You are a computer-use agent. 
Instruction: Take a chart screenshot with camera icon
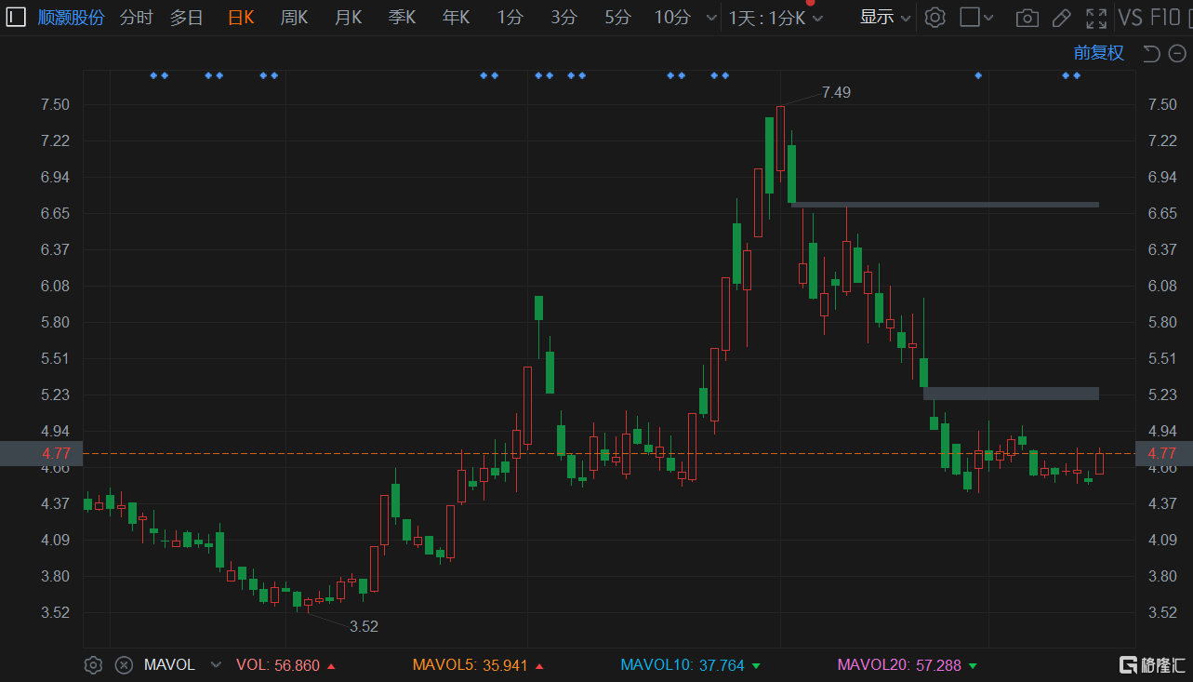point(1027,18)
